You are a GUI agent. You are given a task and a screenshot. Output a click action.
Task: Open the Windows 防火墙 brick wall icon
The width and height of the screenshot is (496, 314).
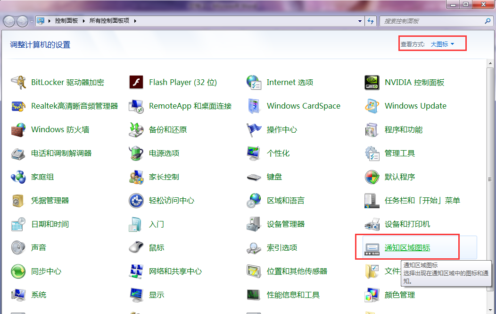point(18,129)
